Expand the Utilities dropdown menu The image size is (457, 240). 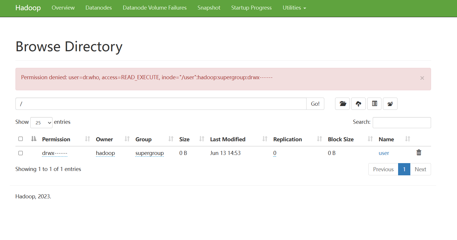point(294,8)
